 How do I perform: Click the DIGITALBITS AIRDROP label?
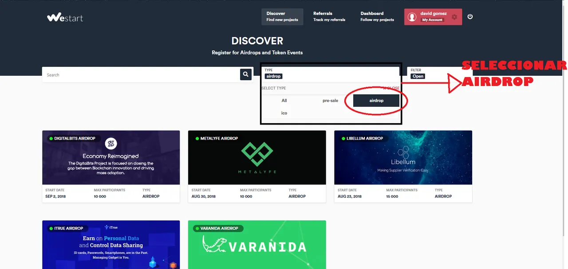[x=75, y=138]
